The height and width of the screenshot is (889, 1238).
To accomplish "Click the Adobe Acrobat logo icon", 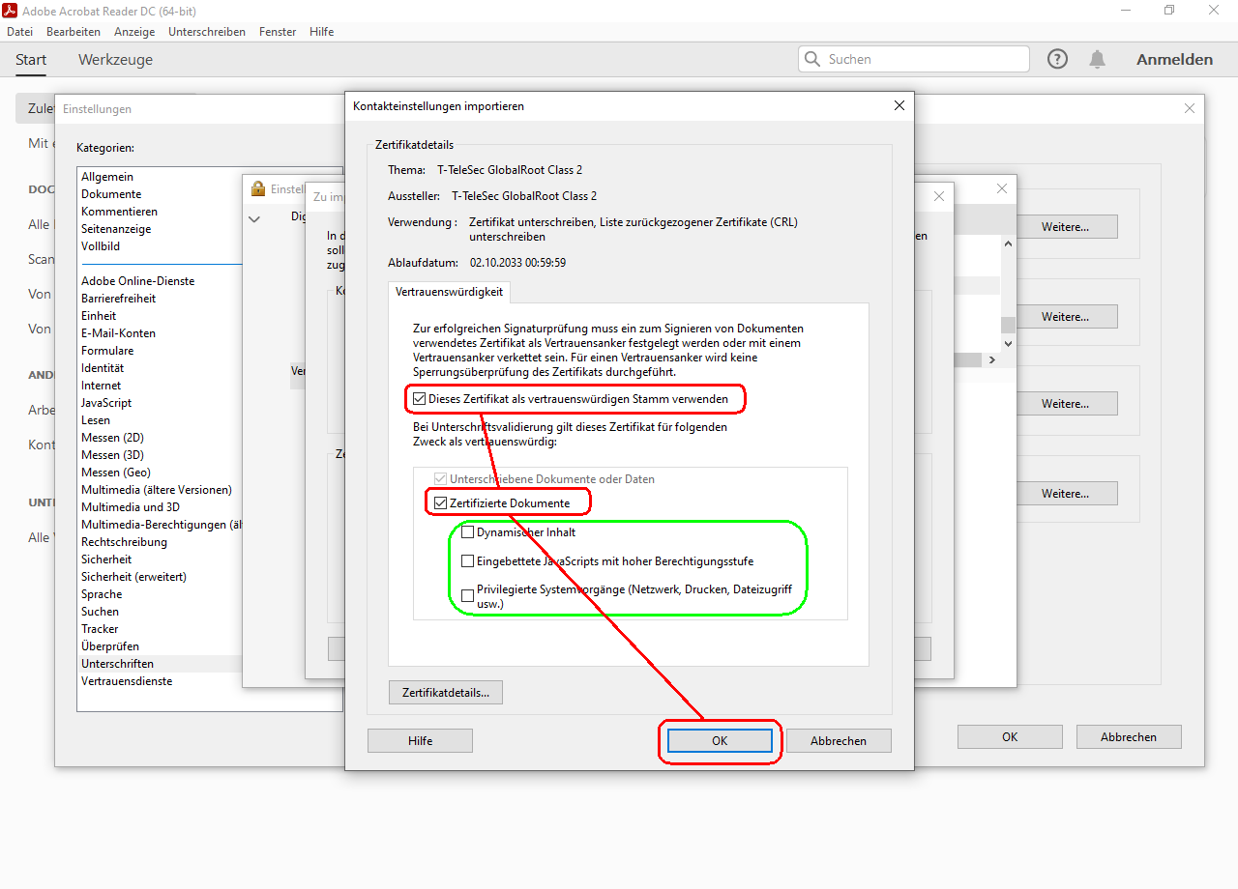I will [11, 10].
